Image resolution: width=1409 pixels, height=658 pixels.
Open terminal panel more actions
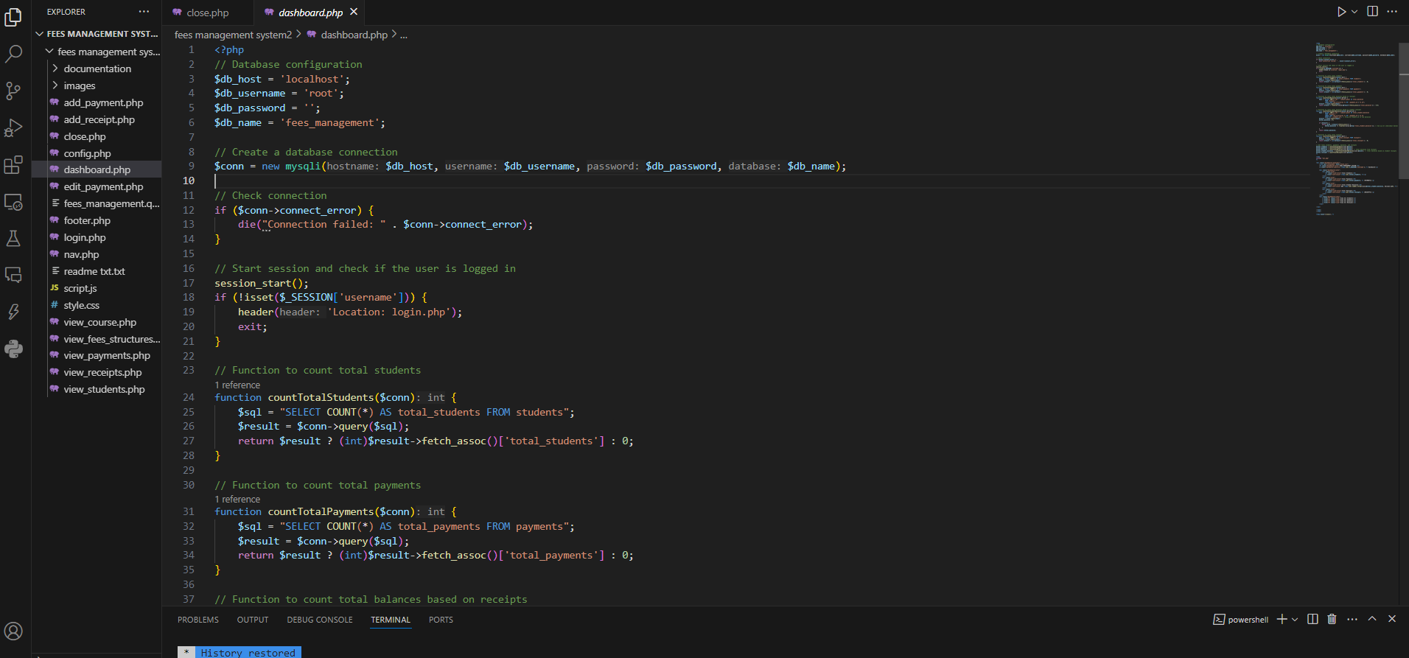click(x=1352, y=619)
